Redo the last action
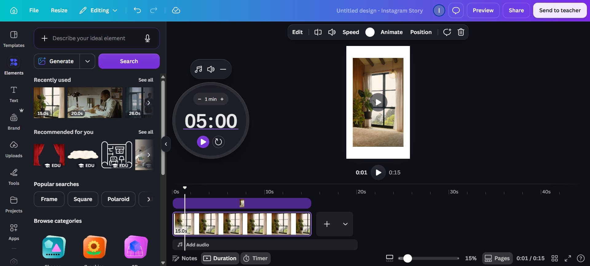 (153, 10)
